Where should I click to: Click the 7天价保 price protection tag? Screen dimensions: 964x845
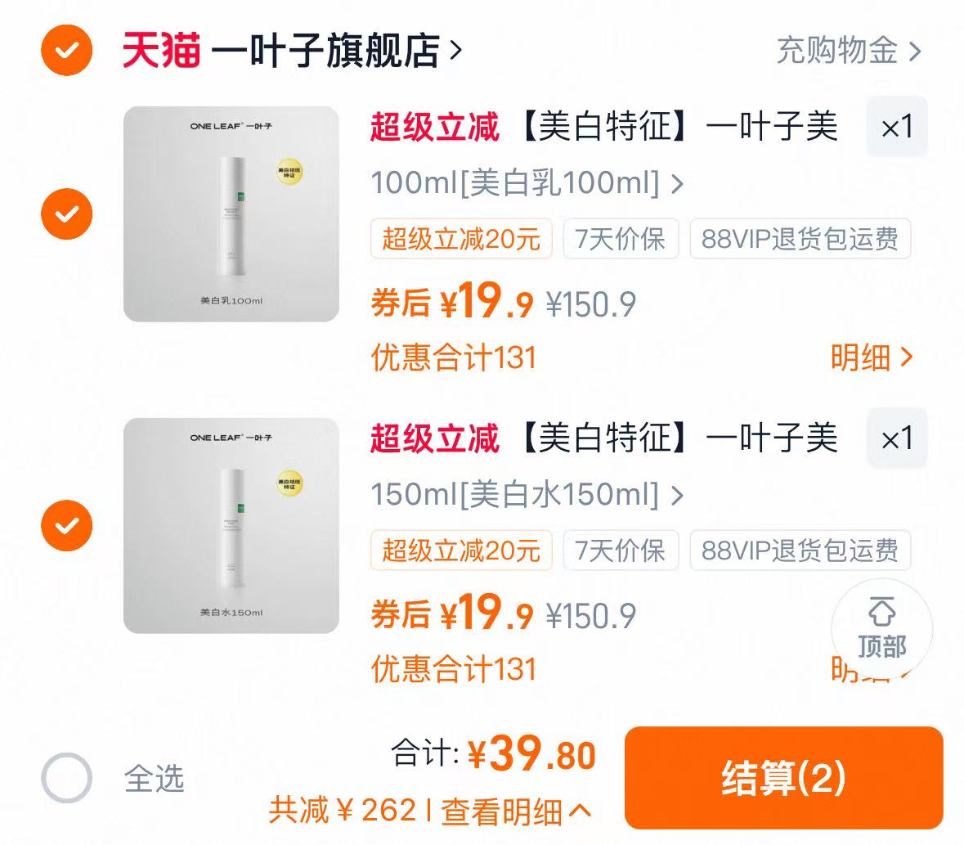621,239
